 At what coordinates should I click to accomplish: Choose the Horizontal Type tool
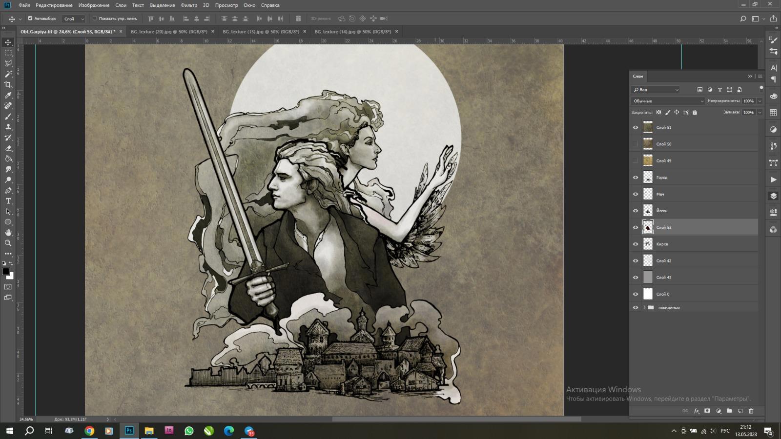(x=8, y=201)
